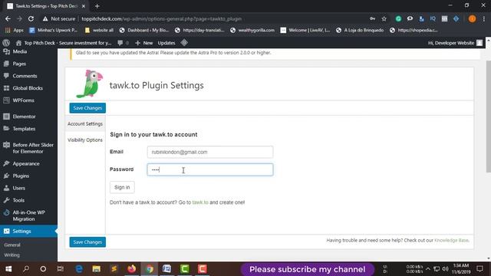Click the top Save Changes button
This screenshot has height=276, width=491.
87,107
